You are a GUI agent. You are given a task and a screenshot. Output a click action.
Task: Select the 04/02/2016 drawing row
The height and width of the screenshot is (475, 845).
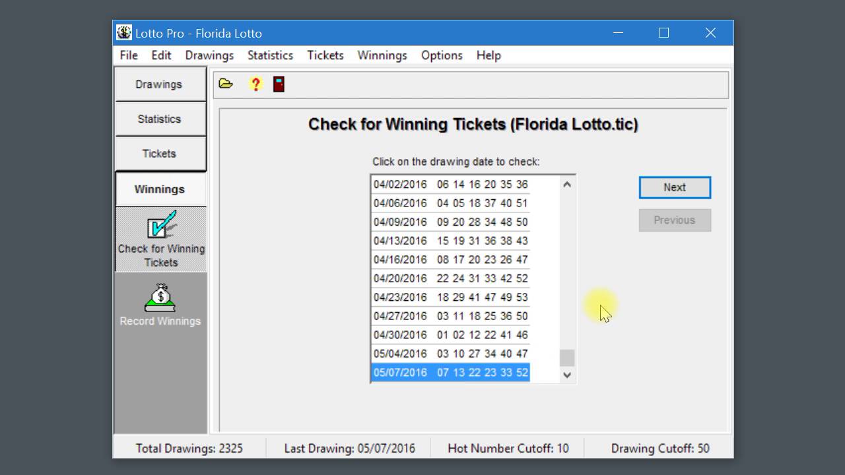click(x=450, y=184)
